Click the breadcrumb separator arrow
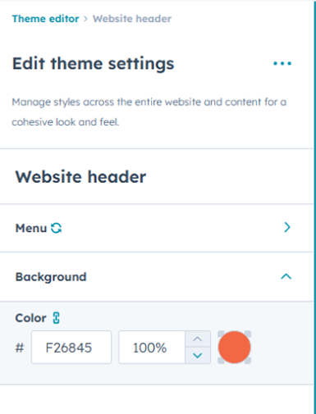The height and width of the screenshot is (414, 316). pos(85,19)
